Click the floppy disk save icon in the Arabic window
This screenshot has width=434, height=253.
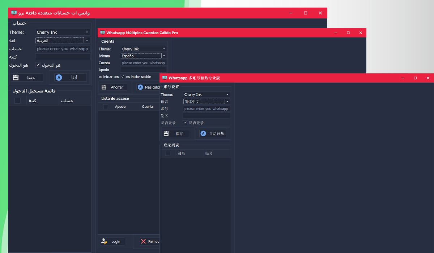pos(16,77)
